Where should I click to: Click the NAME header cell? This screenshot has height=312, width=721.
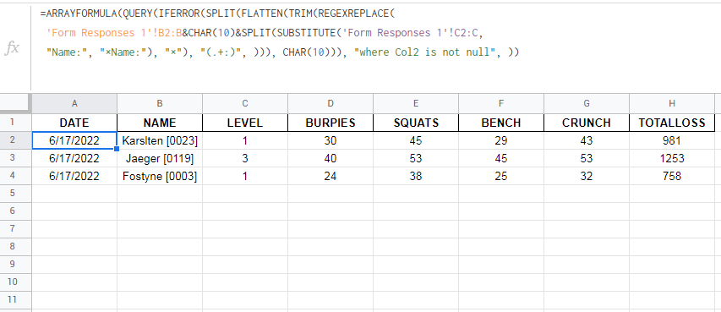tap(160, 123)
